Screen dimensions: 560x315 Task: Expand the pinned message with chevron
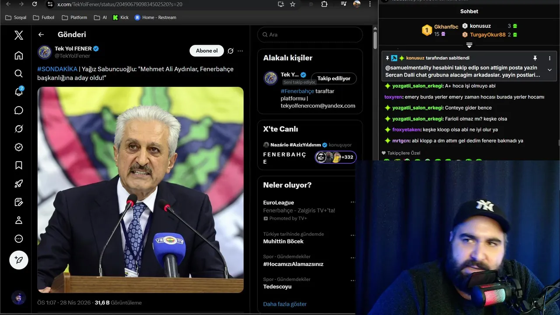click(x=550, y=70)
